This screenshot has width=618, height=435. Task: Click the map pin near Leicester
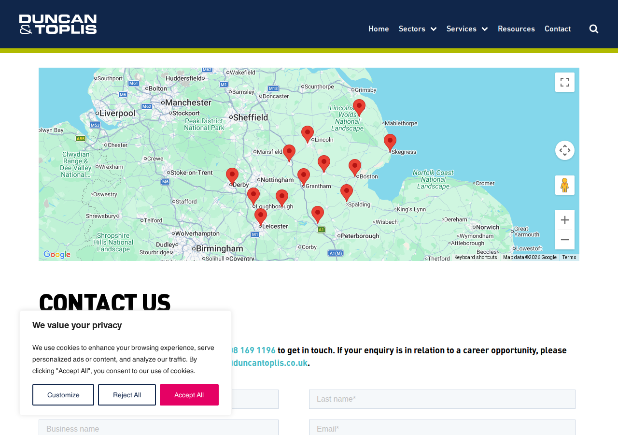(261, 217)
